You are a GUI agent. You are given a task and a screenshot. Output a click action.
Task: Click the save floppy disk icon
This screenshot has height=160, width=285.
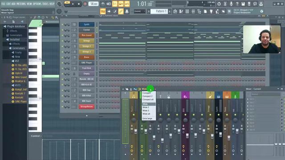click(x=243, y=4)
